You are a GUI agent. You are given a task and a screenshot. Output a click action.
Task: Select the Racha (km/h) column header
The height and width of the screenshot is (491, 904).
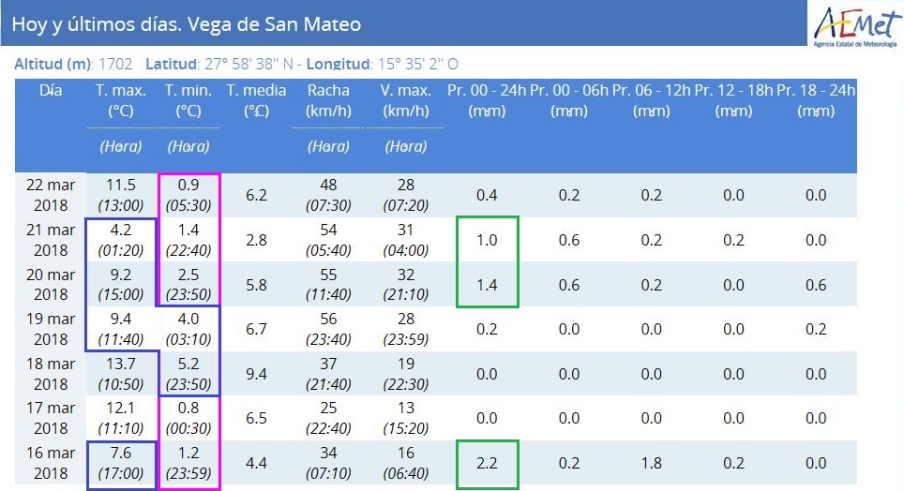(328, 101)
